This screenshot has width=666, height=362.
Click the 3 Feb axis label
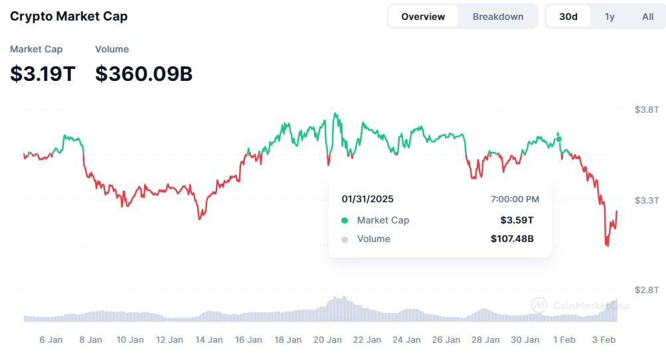click(x=604, y=339)
